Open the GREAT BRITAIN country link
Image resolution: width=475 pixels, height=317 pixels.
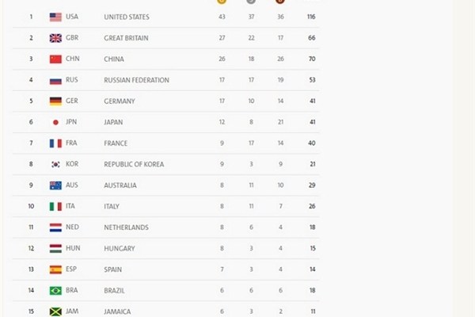(x=128, y=38)
